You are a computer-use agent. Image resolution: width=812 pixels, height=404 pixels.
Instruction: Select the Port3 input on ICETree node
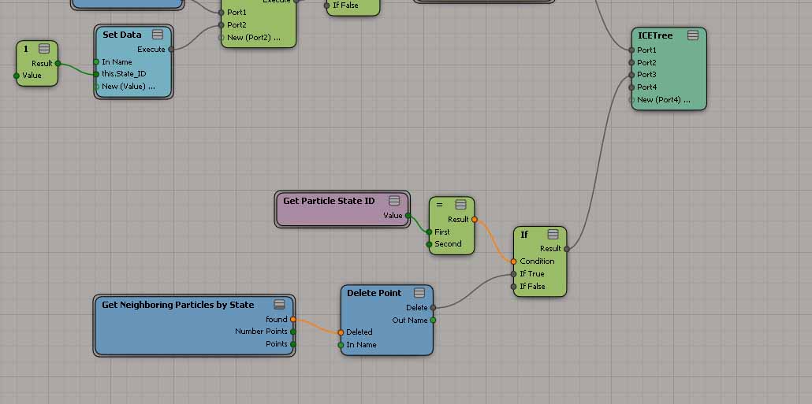tap(631, 75)
